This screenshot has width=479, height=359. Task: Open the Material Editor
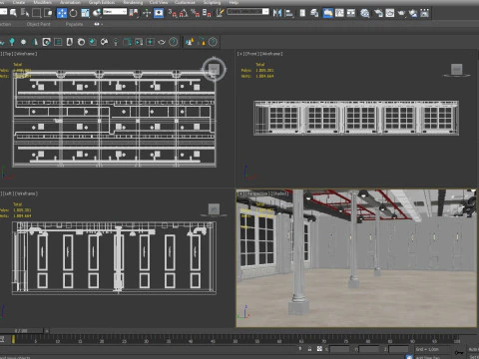tap(365, 13)
